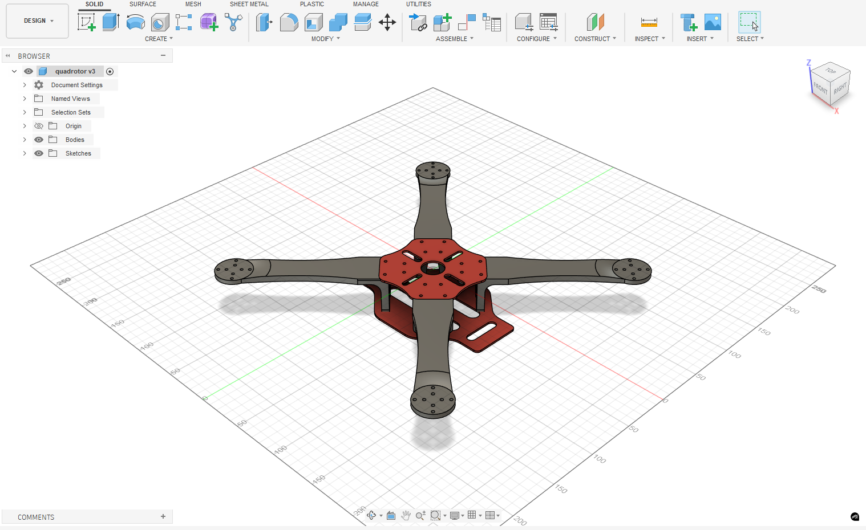This screenshot has width=866, height=530.
Task: Select the Measure ruler tool
Action: [649, 22]
